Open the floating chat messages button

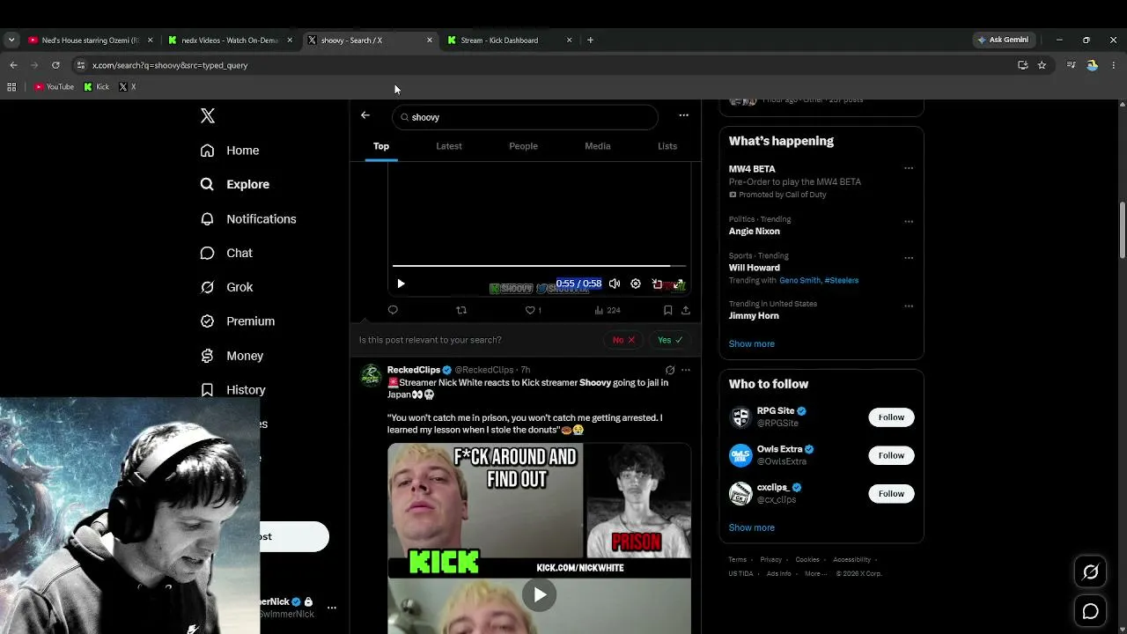coord(1090,611)
